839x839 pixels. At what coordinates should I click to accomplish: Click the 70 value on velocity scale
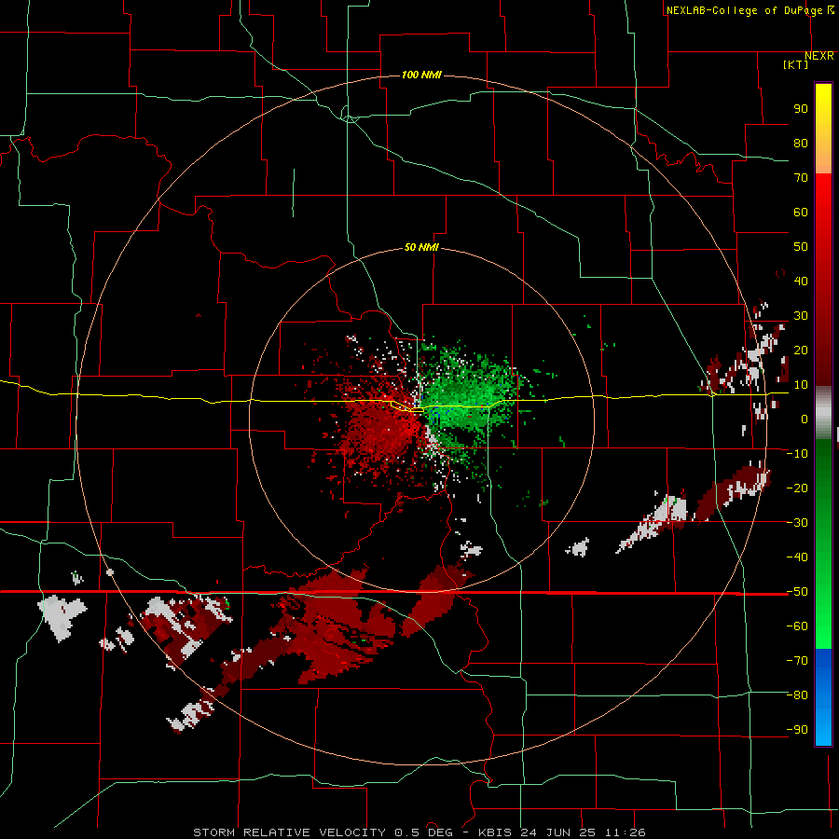tap(801, 178)
